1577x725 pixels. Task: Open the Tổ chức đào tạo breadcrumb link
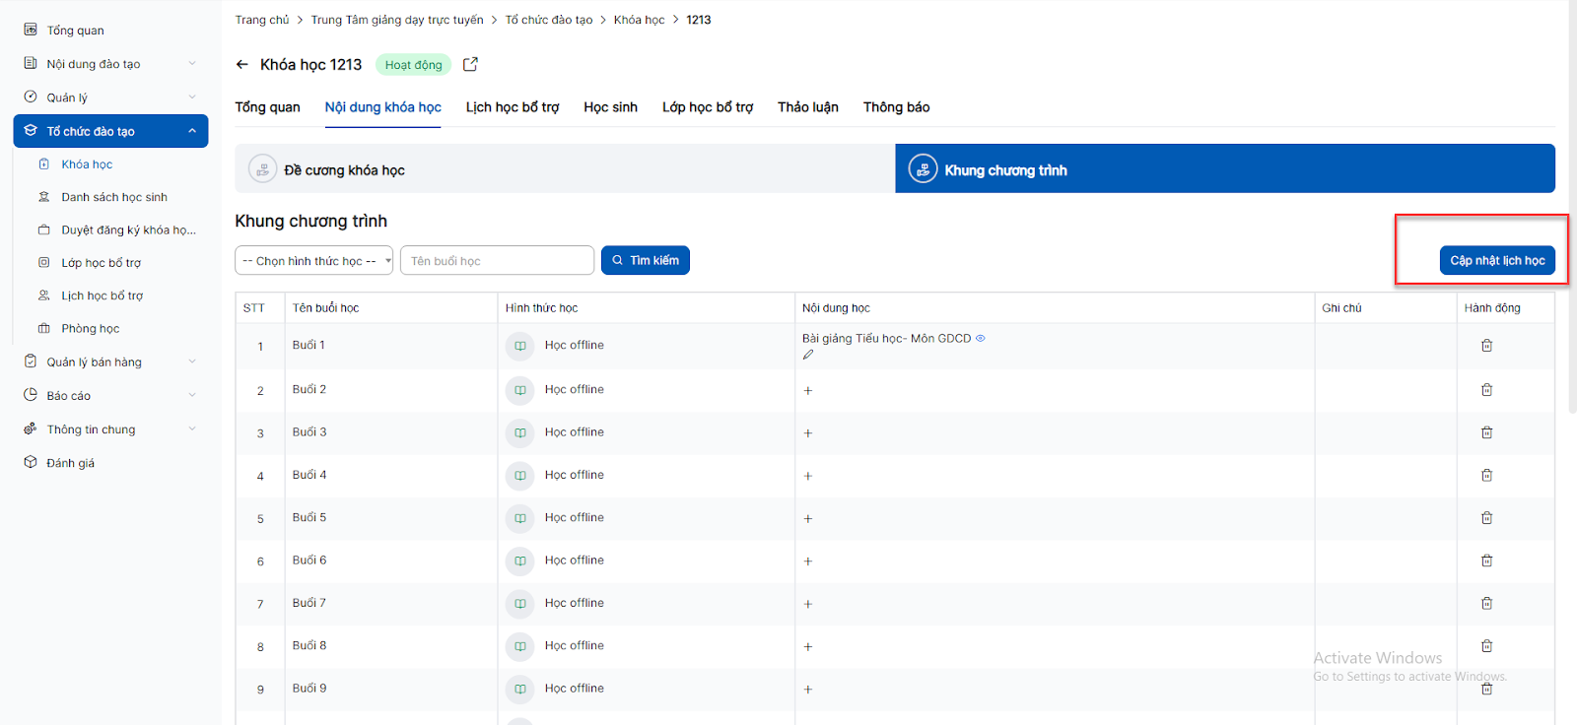(549, 20)
